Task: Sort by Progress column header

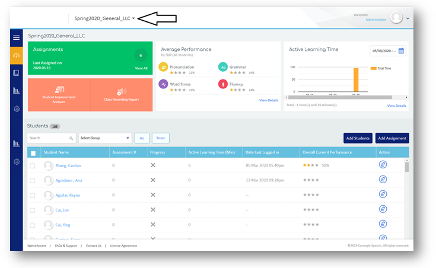Action: coord(157,152)
